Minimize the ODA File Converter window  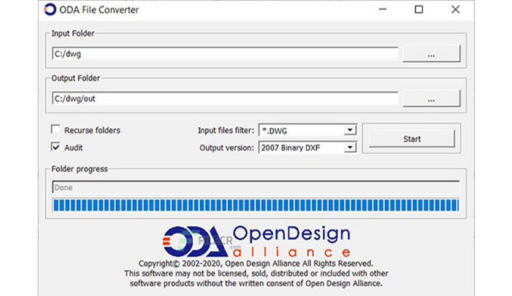383,9
